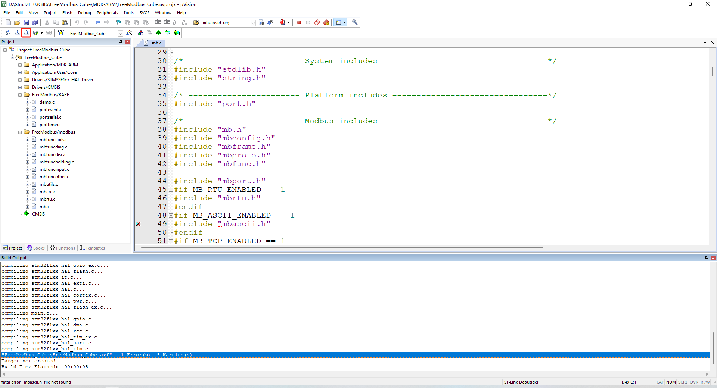Open the Project menu
The image size is (717, 388).
point(50,13)
